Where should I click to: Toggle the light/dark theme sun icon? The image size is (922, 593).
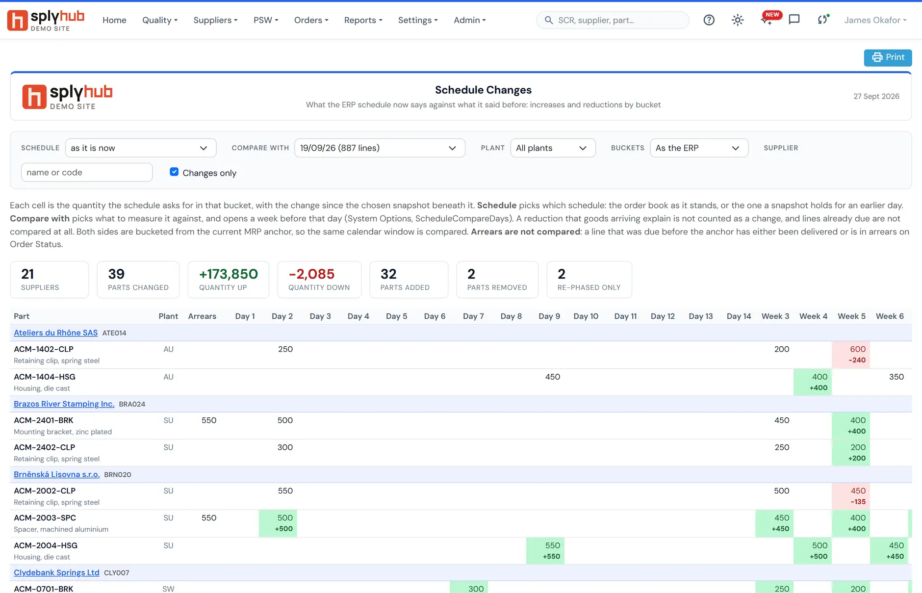point(738,20)
